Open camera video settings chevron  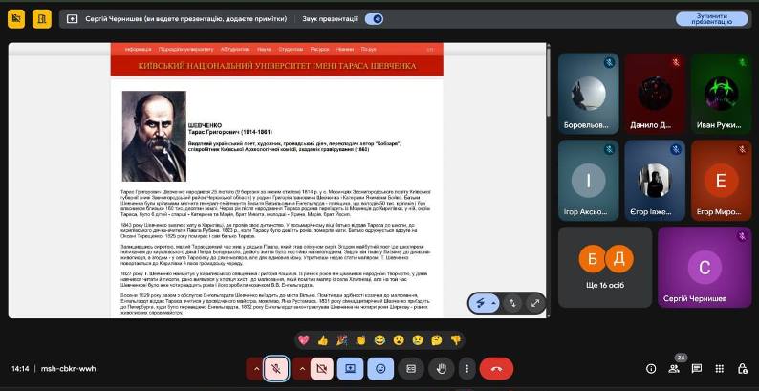(x=301, y=369)
